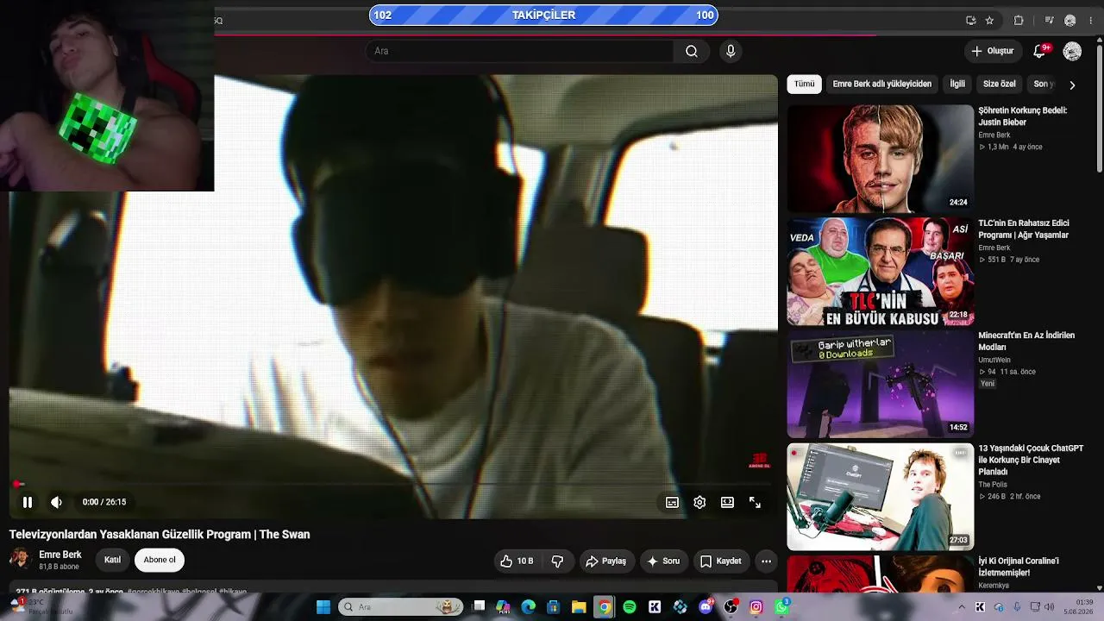Open the title TLC'nin En Rahatsız Edici Programı
The image size is (1104, 621).
click(x=1024, y=229)
